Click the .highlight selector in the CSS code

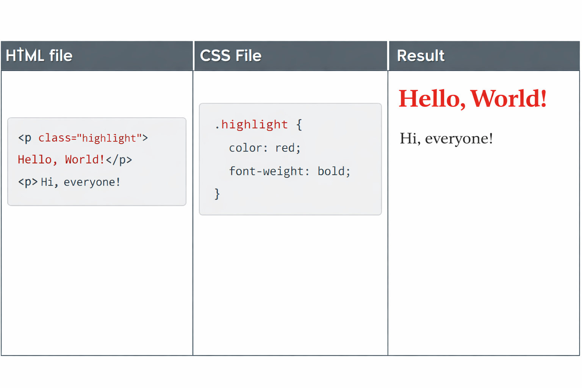tap(251, 125)
